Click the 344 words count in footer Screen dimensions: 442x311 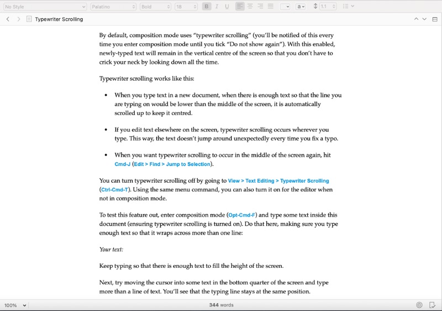coord(222,305)
